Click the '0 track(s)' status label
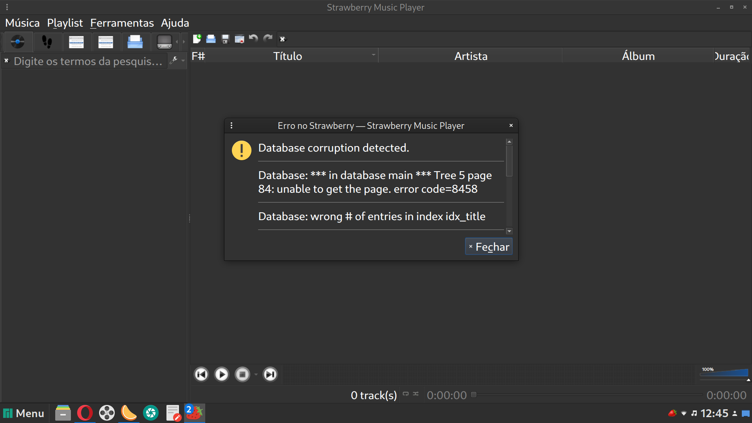The width and height of the screenshot is (752, 423). click(x=374, y=396)
